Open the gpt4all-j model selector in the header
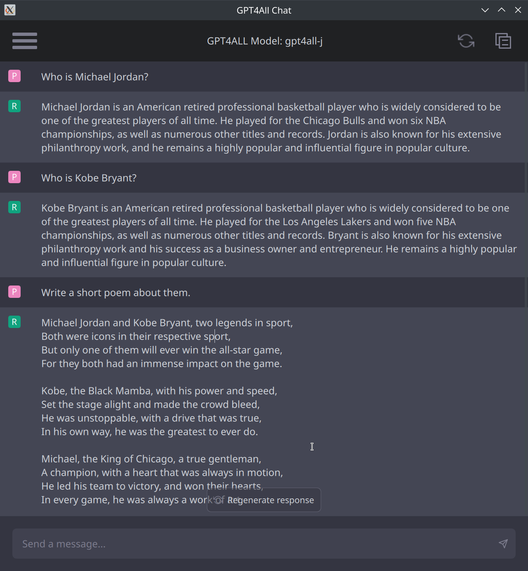The width and height of the screenshot is (528, 571). 264,41
